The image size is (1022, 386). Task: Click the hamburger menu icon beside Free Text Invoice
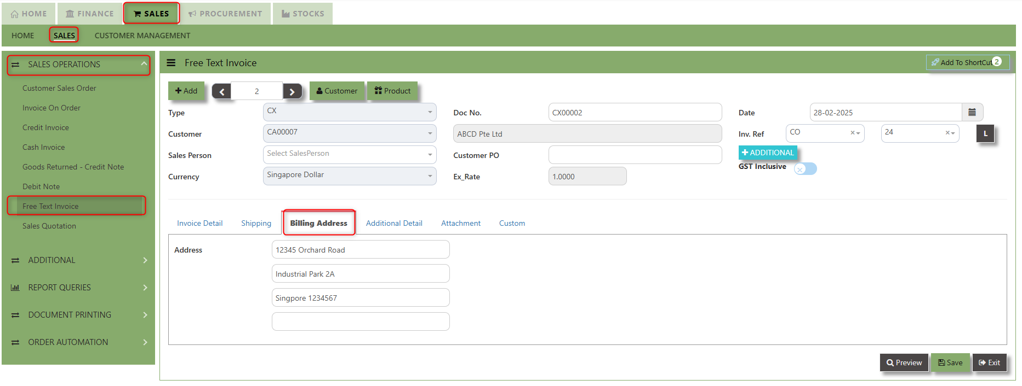pyautogui.click(x=171, y=63)
